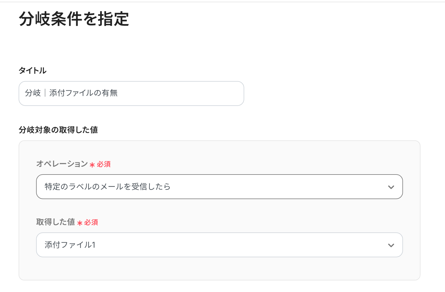Click the オペレーション field label
The image size is (445, 292).
[62, 164]
